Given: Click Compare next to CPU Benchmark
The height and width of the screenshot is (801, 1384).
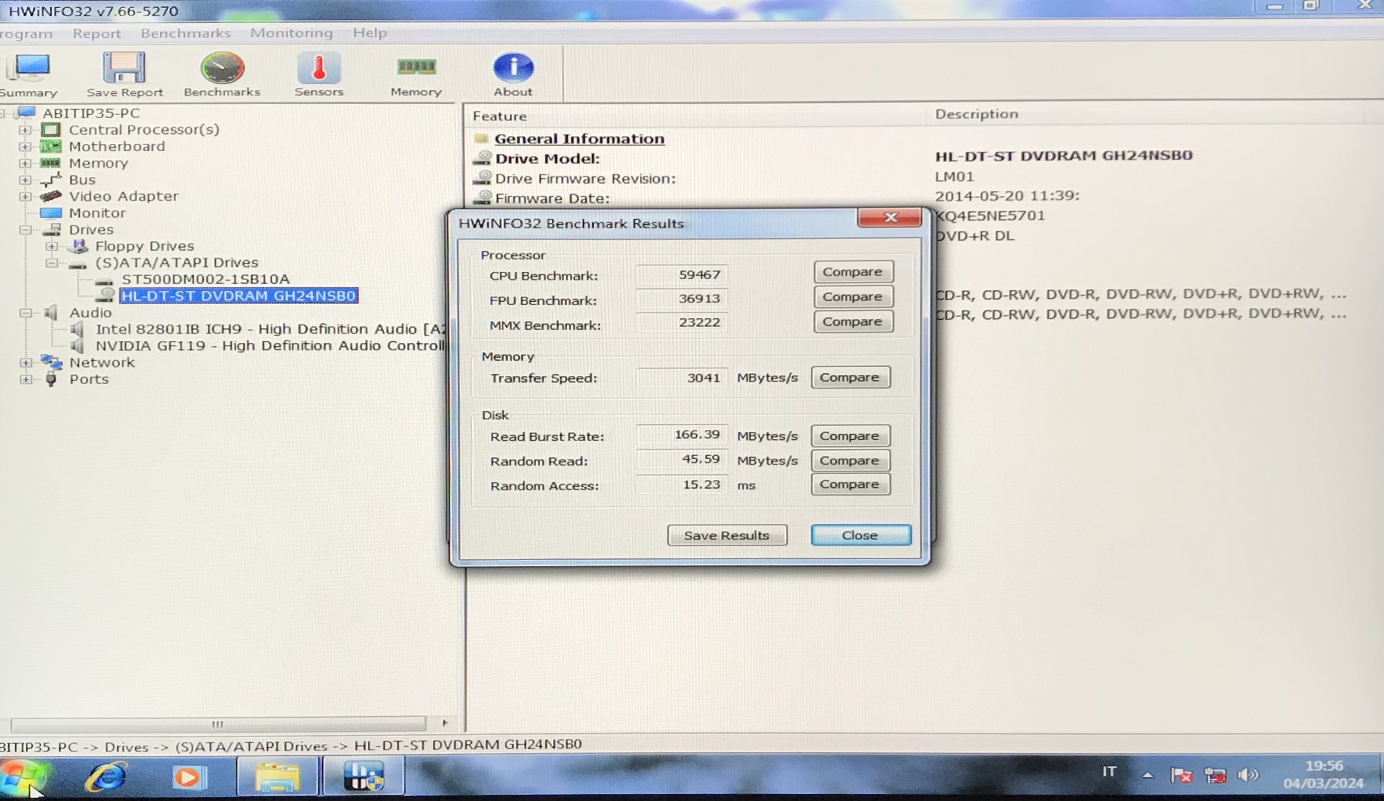Looking at the screenshot, I should (852, 272).
